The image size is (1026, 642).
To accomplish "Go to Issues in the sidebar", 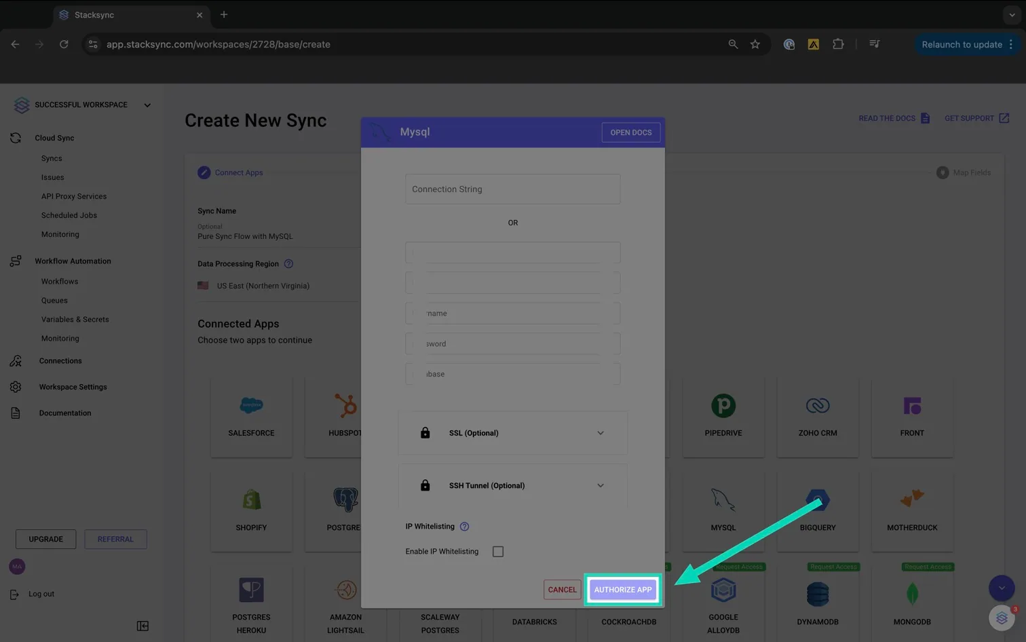I will tap(53, 177).
